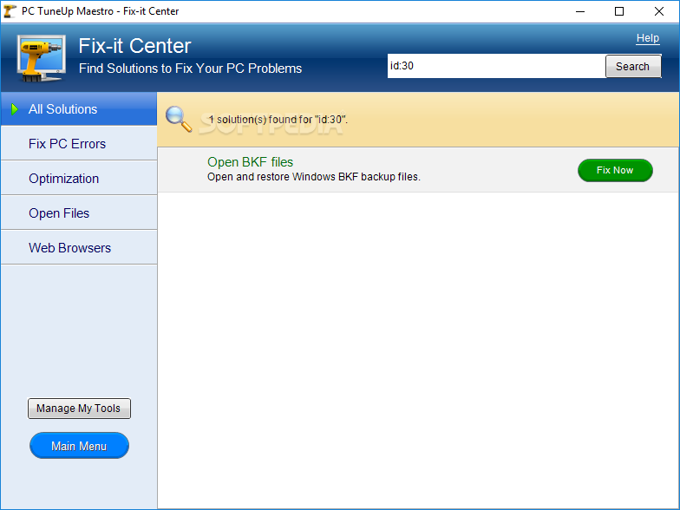Image resolution: width=680 pixels, height=510 pixels.
Task: Click the "Fix-it Center" header title
Action: click(135, 45)
